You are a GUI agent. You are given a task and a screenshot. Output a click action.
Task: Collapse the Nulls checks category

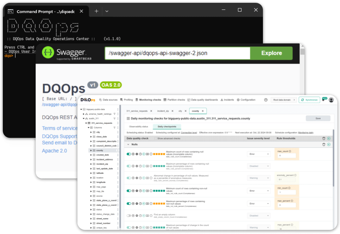point(128,144)
